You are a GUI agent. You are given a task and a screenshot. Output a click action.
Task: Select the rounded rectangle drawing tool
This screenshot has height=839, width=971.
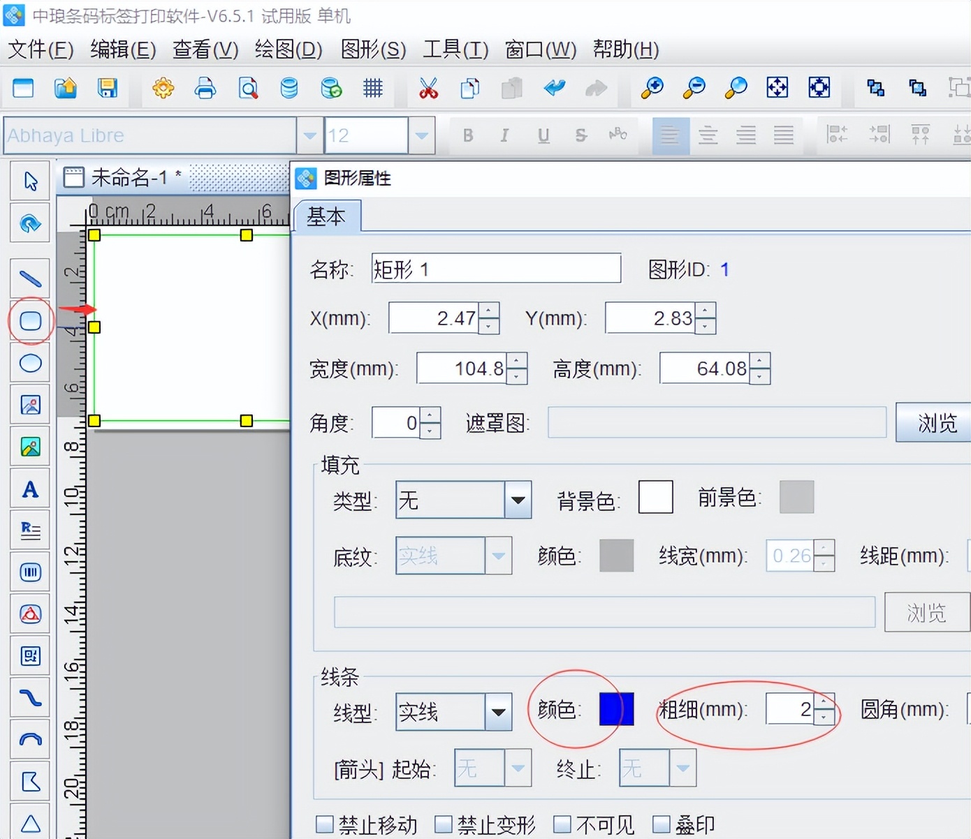click(30, 320)
